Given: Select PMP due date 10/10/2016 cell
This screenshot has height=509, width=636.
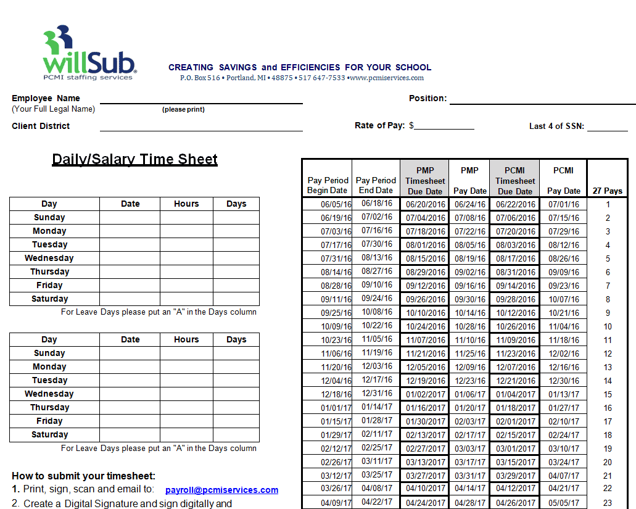Looking at the screenshot, I should tap(425, 313).
